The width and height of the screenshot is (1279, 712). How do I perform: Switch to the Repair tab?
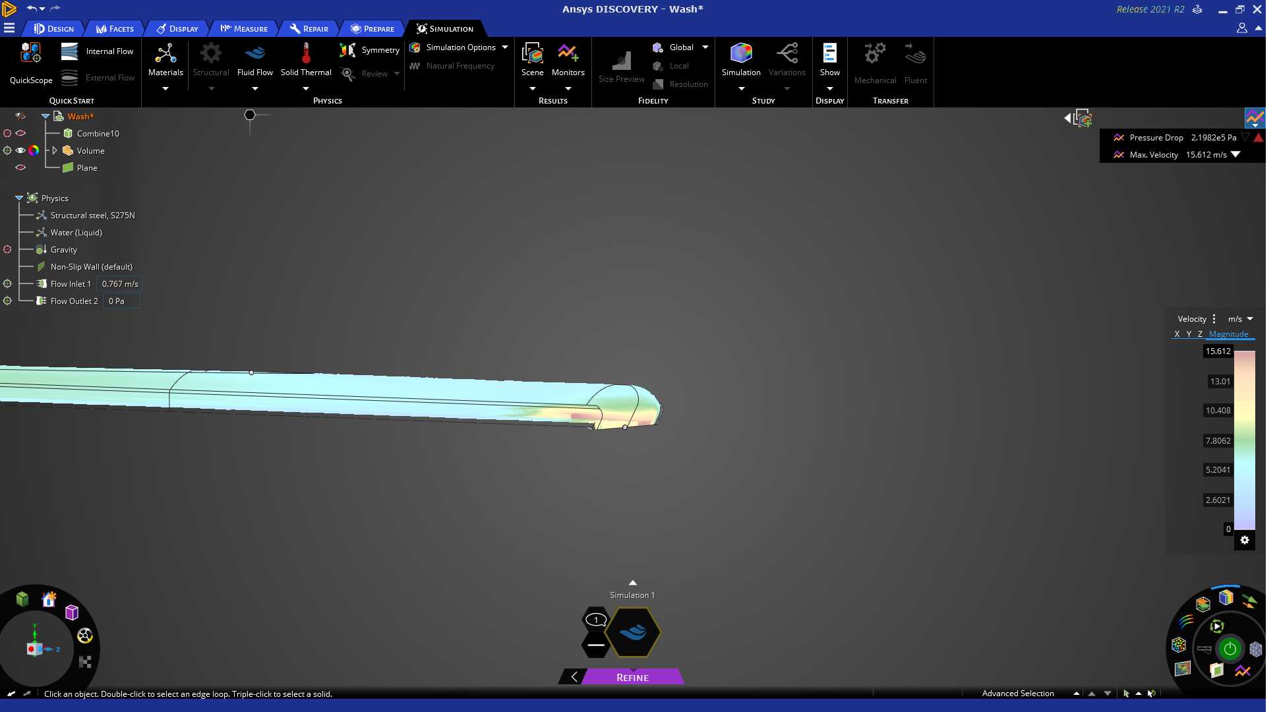coord(309,28)
